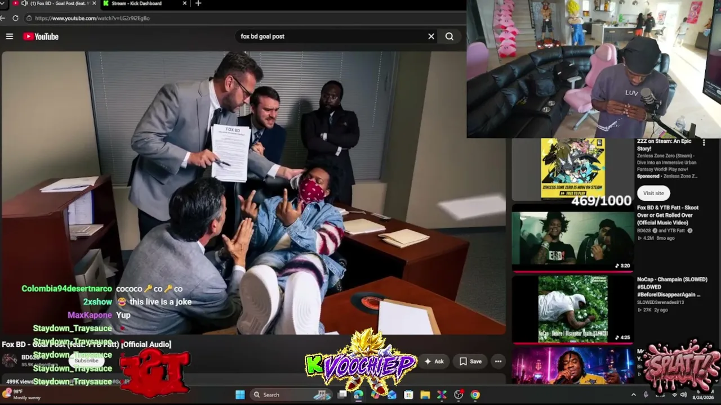721x405 pixels.
Task: Subscribe to the BD628 channel
Action: click(x=86, y=361)
